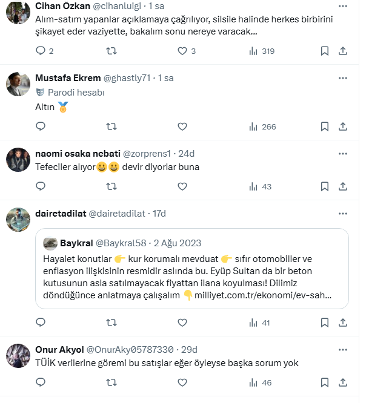The width and height of the screenshot is (369, 403).
Task: Retweet Cihan Ozkan's post
Action: 111,51
